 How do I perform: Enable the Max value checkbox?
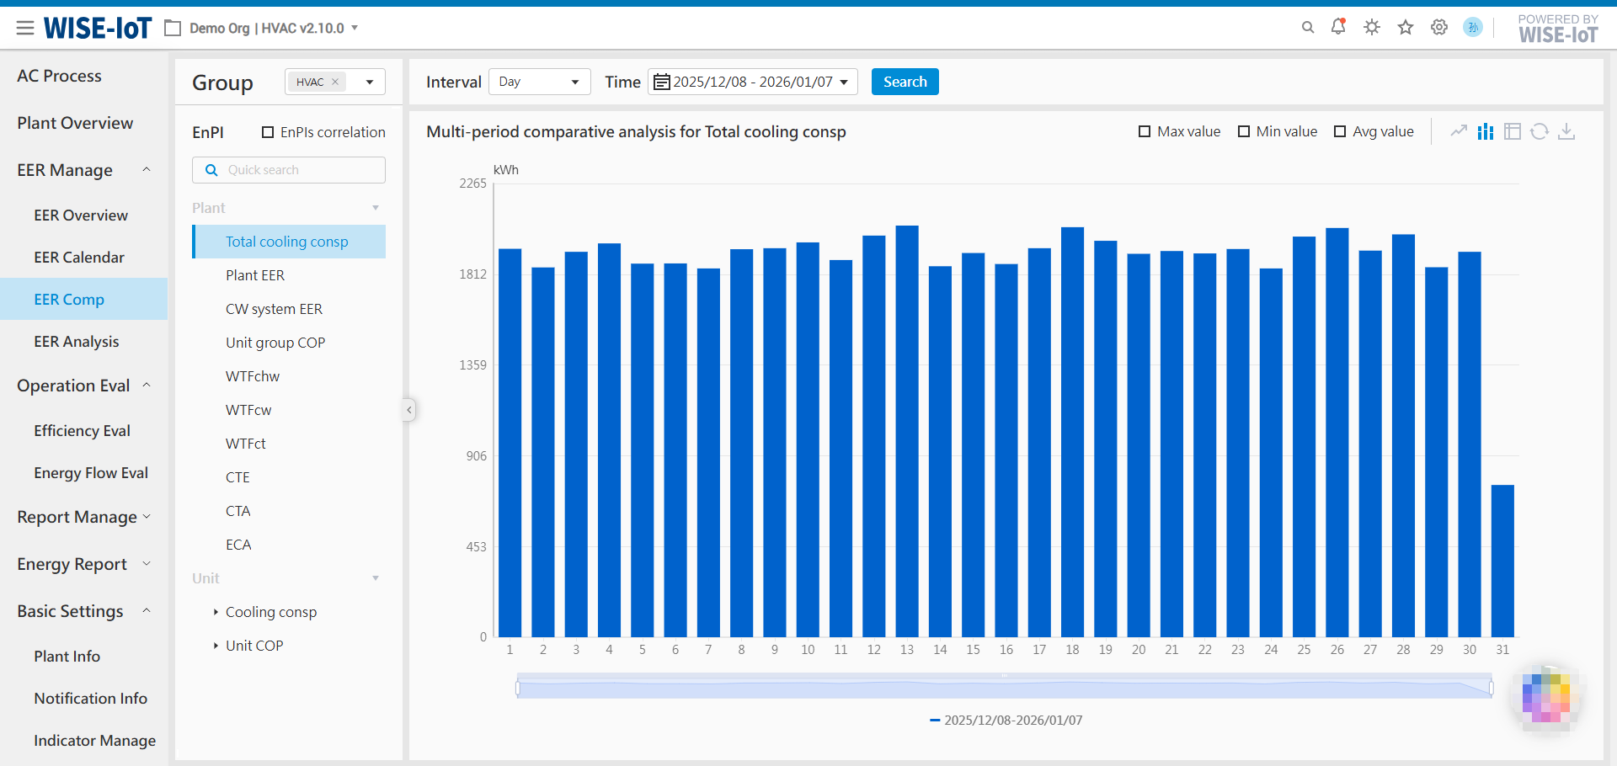[1145, 131]
